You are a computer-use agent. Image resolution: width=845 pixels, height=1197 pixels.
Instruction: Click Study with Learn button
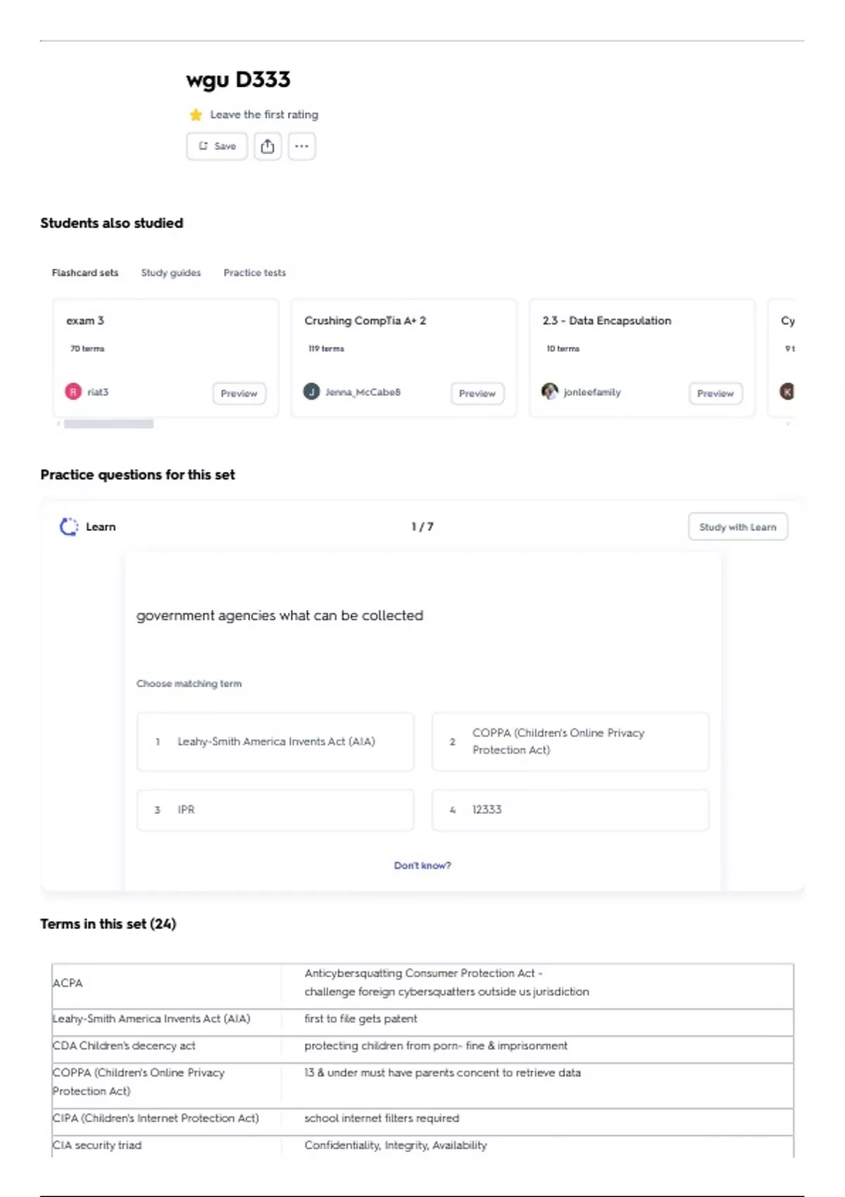[737, 527]
